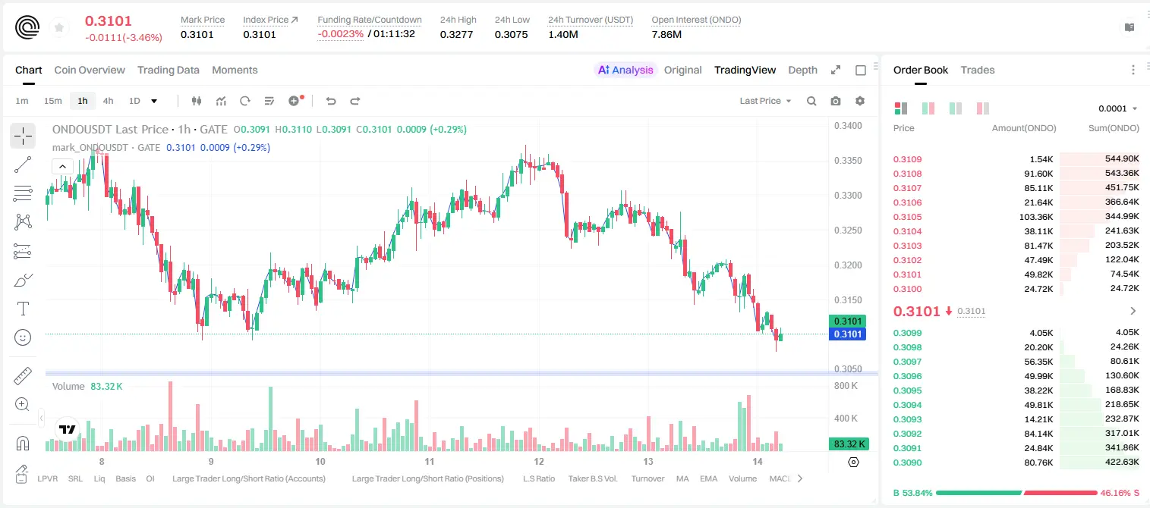
Task: Change order book precision 0.0001 dropdown
Action: [x=1118, y=108]
